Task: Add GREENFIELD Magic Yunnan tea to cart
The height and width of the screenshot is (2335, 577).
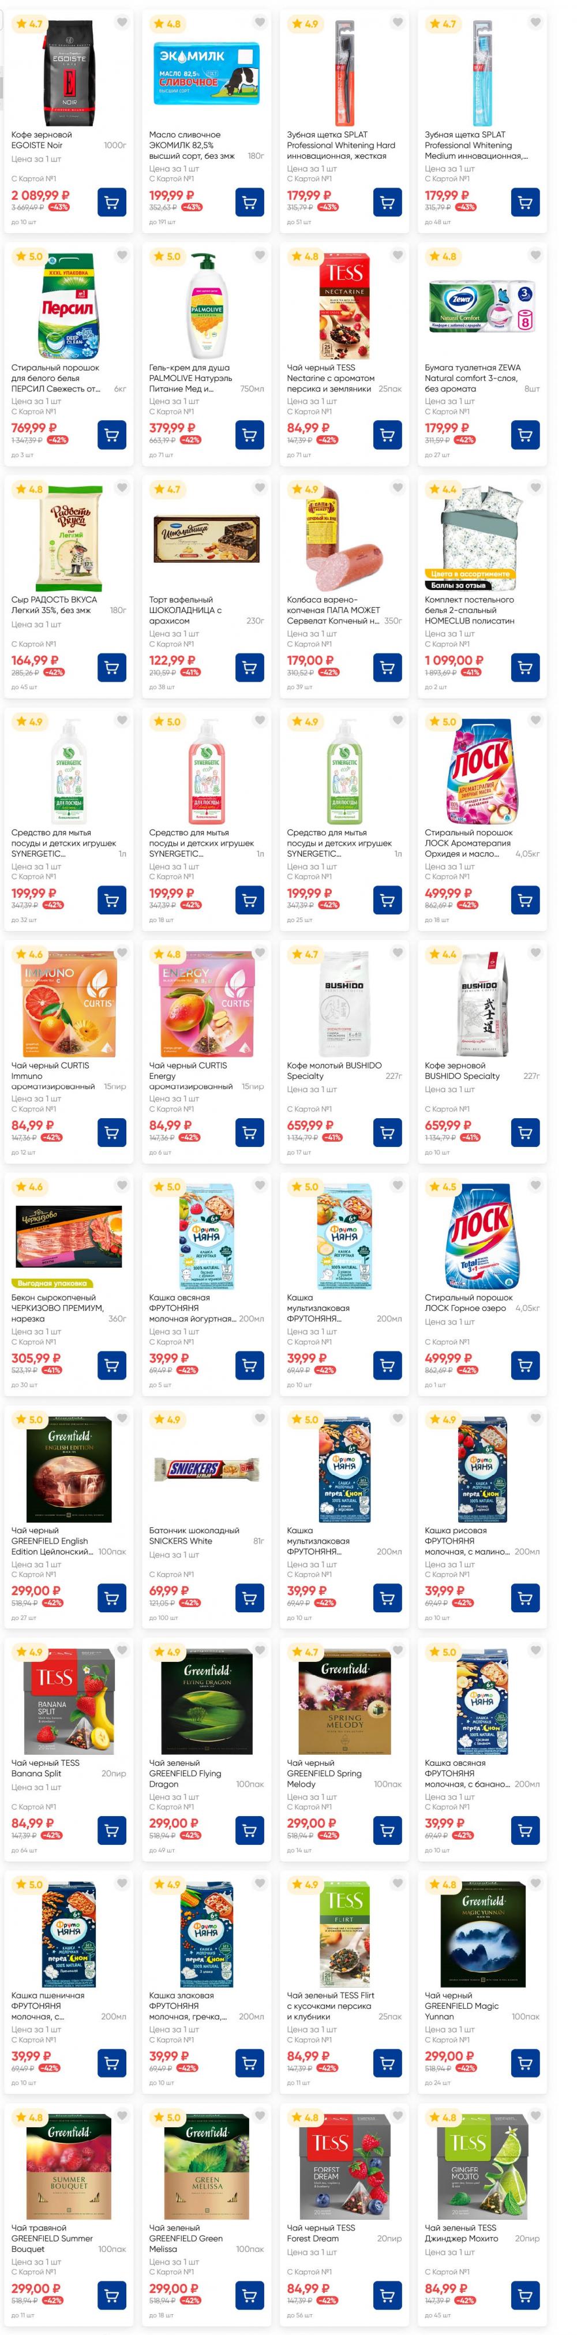Action: (524, 2063)
